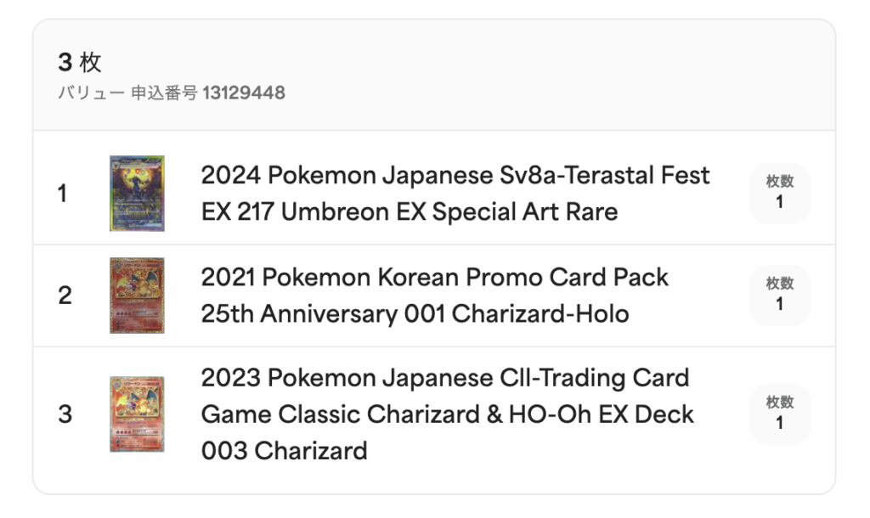Screen dimensions: 870x518
Task: Click the 枚数 badge for Charizard-Holo
Action: (780, 296)
